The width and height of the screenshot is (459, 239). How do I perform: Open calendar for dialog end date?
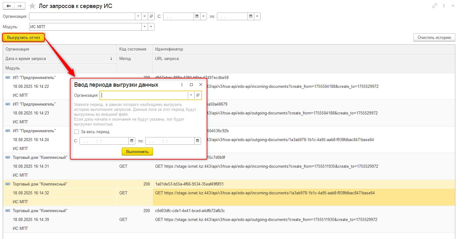pos(198,141)
